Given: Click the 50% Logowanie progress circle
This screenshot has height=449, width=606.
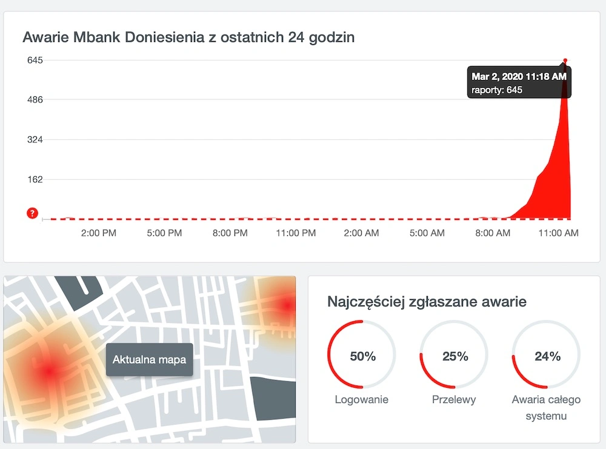Looking at the screenshot, I should (x=362, y=354).
